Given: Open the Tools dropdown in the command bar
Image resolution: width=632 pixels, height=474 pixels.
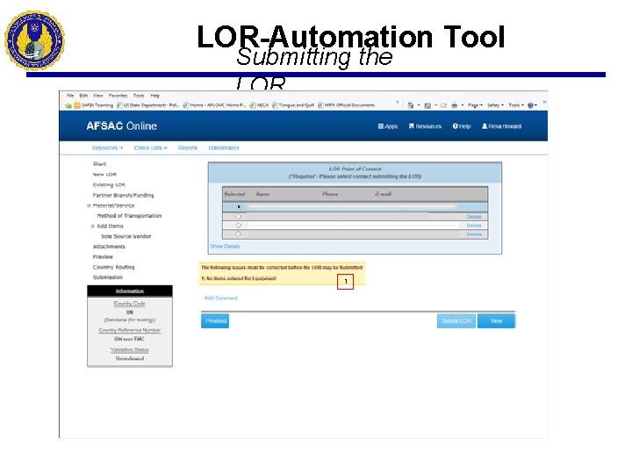Looking at the screenshot, I should point(516,105).
